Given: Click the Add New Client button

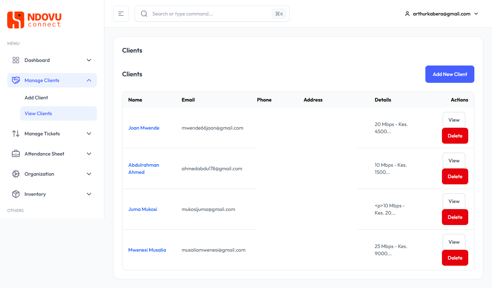Looking at the screenshot, I should pos(449,74).
